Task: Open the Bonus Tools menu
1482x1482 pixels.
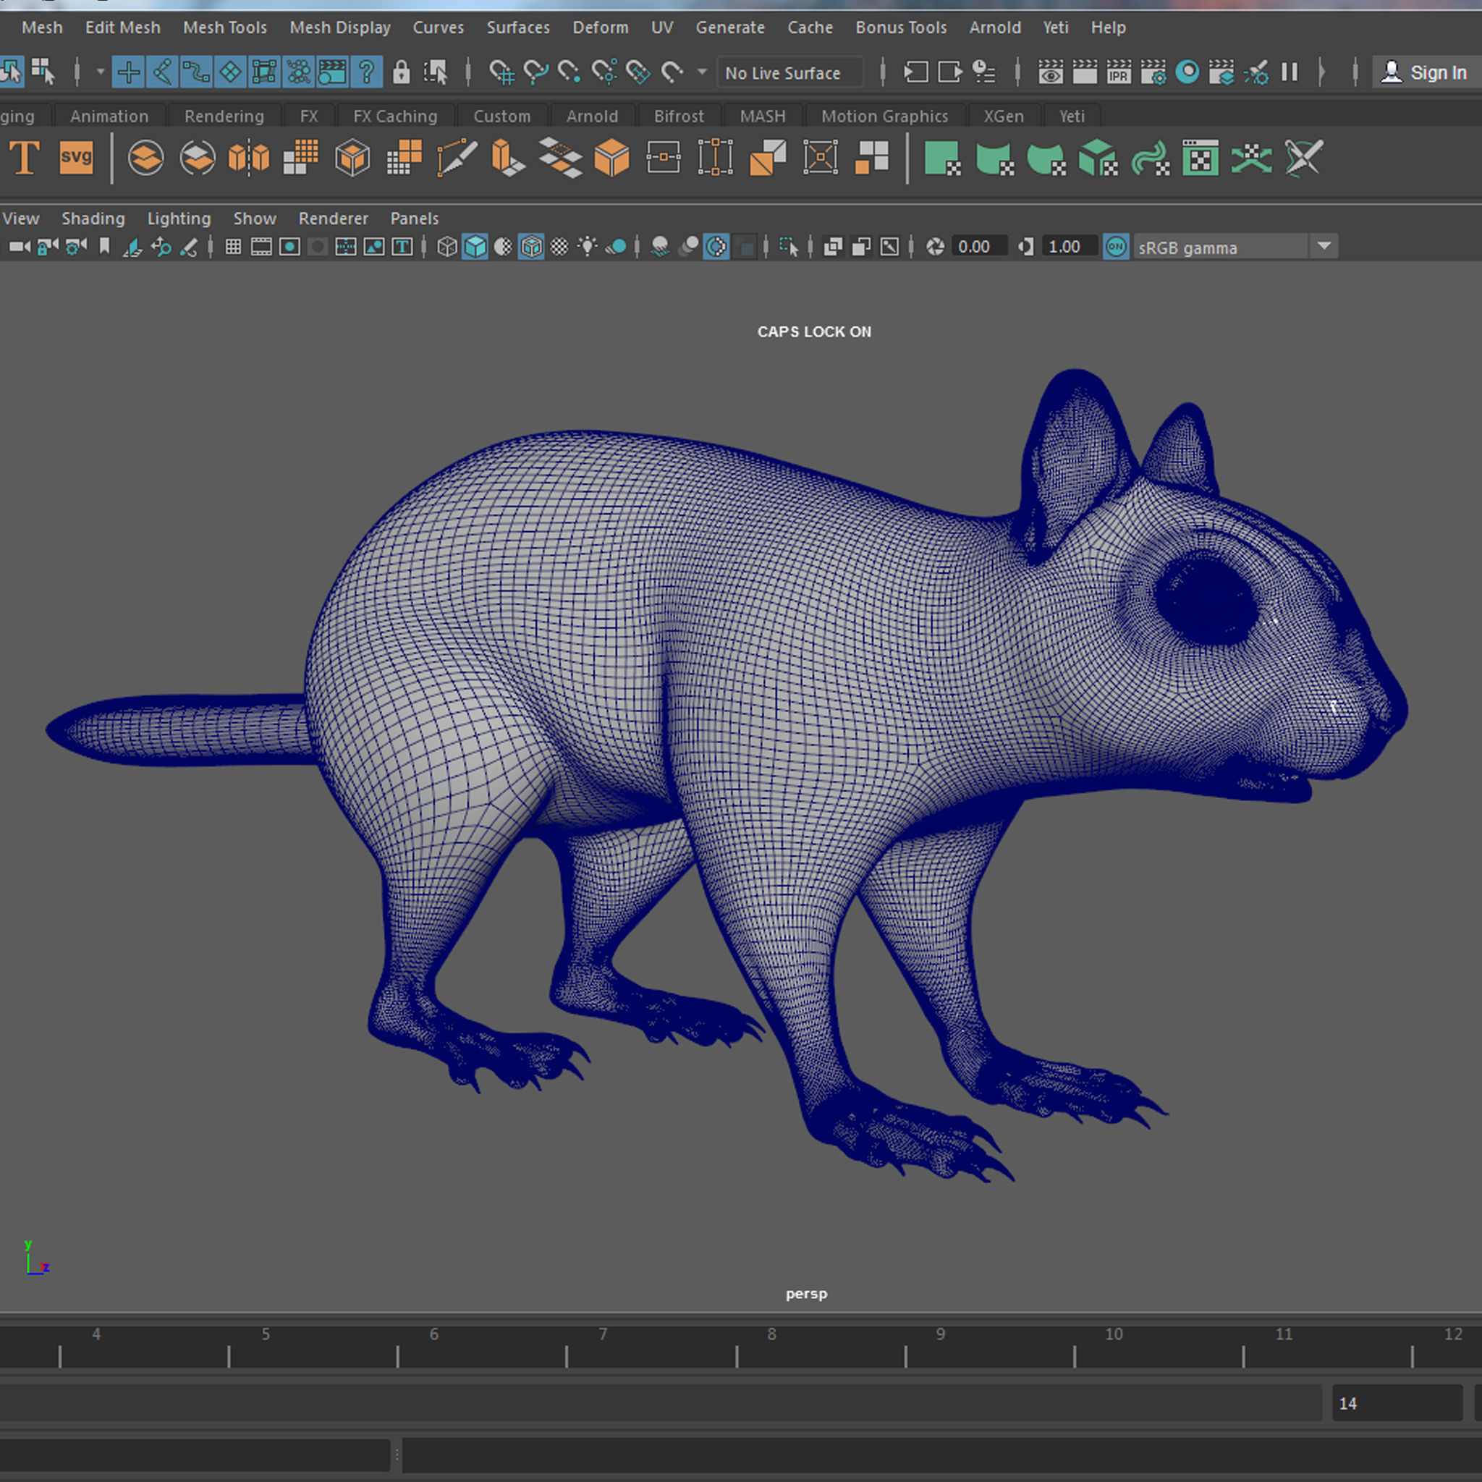Action: point(900,27)
